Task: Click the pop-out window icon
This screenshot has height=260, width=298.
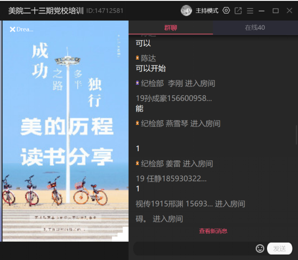Action: [x=238, y=11]
